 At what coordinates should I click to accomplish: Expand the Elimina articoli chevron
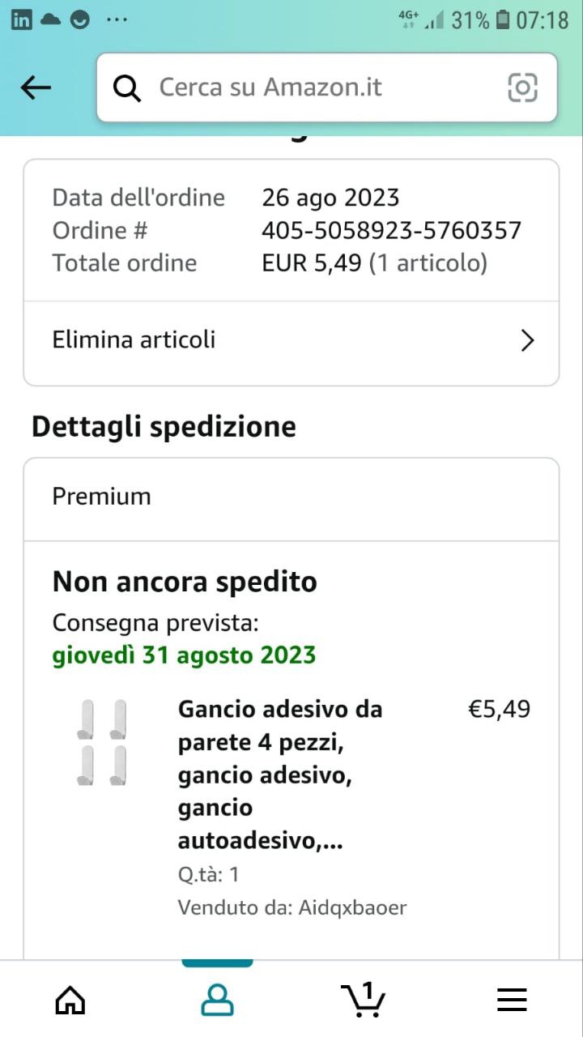[x=527, y=340]
